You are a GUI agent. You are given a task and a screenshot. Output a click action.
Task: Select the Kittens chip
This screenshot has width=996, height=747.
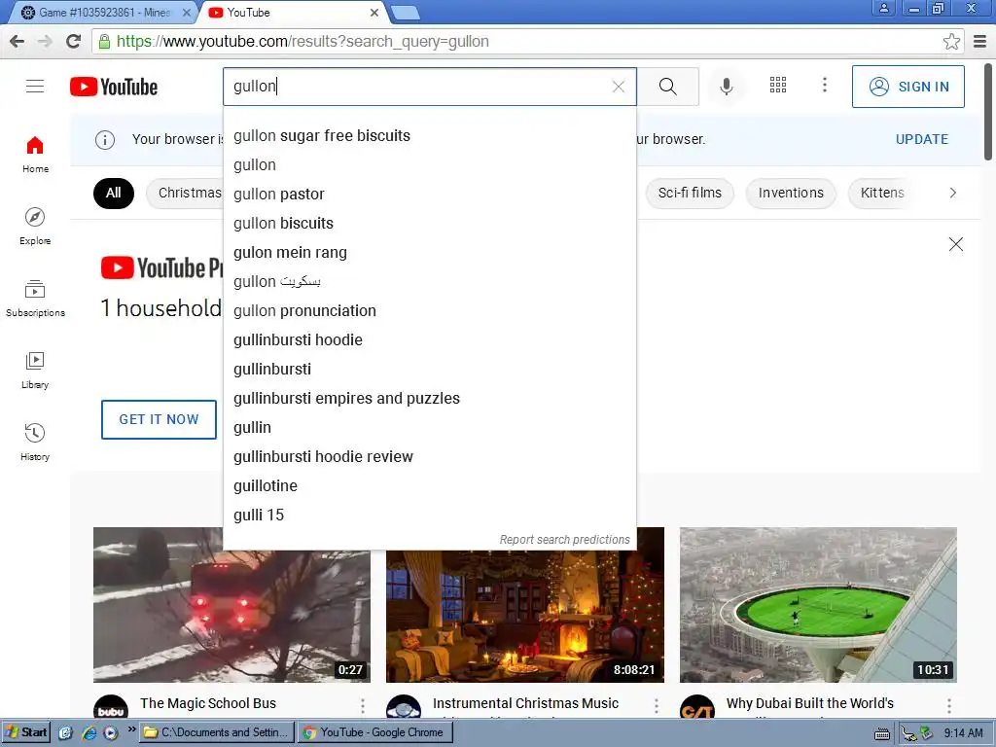(x=882, y=194)
